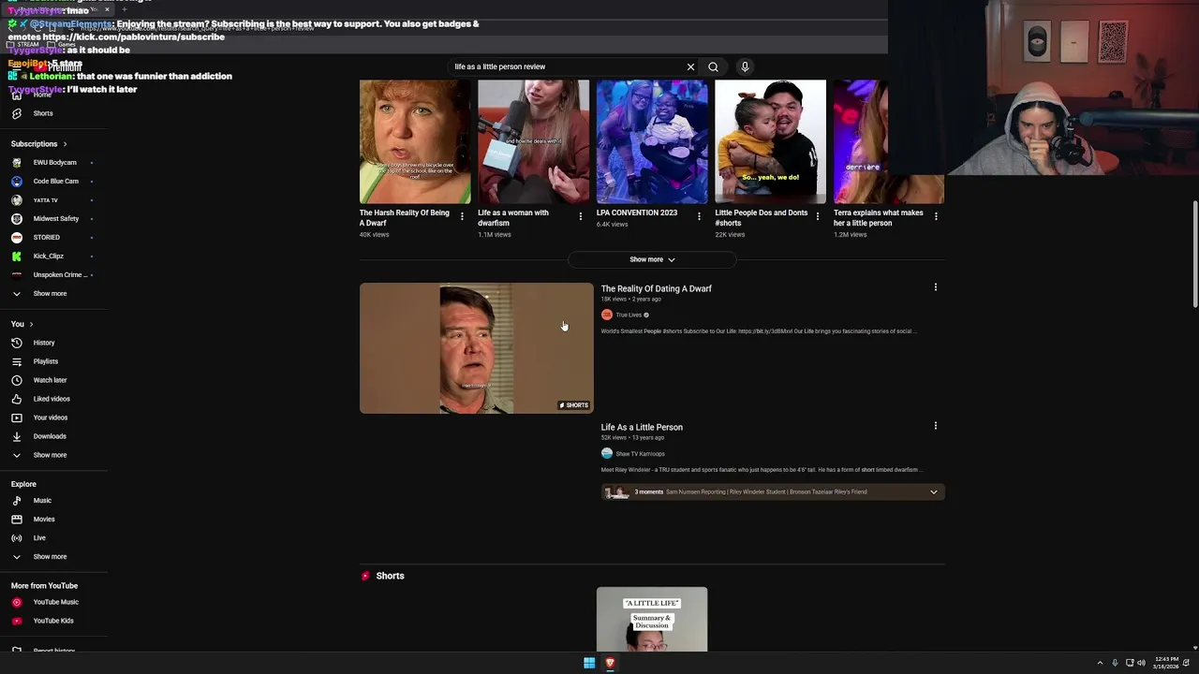Clear the search box with the X icon
This screenshot has width=1199, height=674.
pos(690,66)
